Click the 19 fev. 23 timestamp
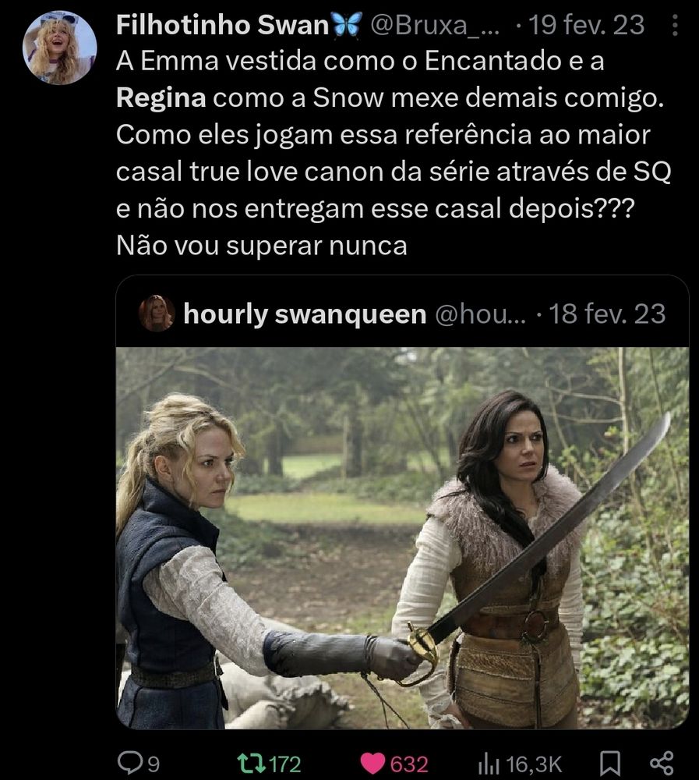Screen dimensions: 699x780 click(586, 26)
